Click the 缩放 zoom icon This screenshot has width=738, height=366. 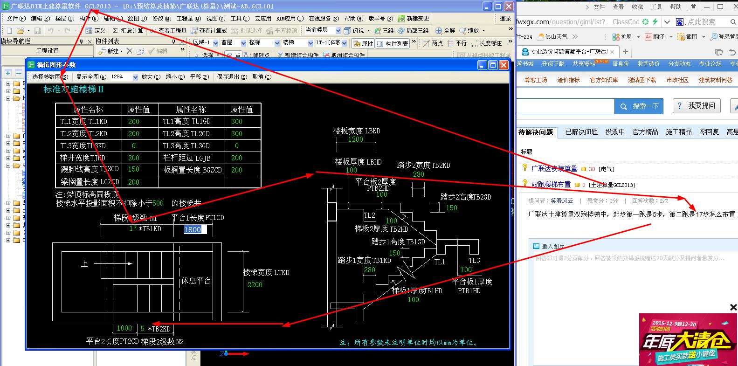[463, 30]
